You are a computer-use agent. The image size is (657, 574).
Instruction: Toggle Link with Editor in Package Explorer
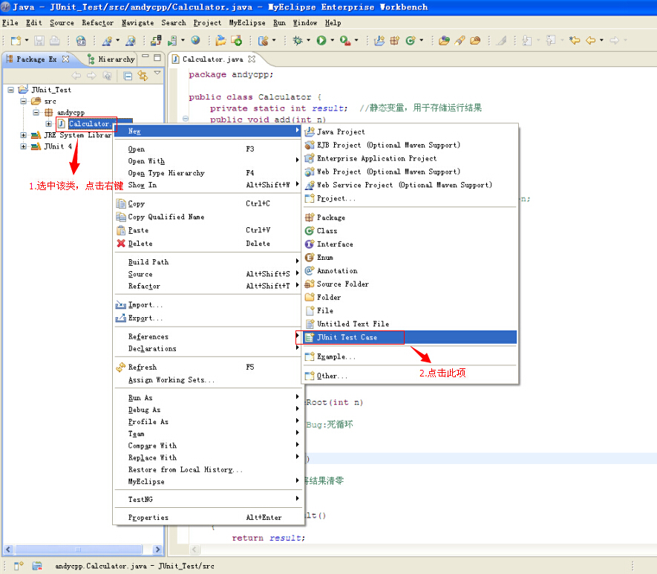[143, 76]
